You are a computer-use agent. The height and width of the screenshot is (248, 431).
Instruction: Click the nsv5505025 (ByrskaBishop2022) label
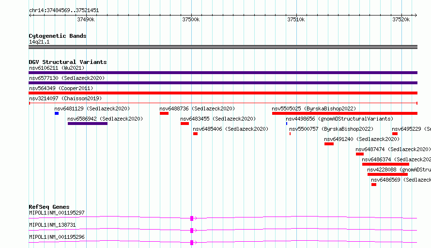[x=314, y=108]
